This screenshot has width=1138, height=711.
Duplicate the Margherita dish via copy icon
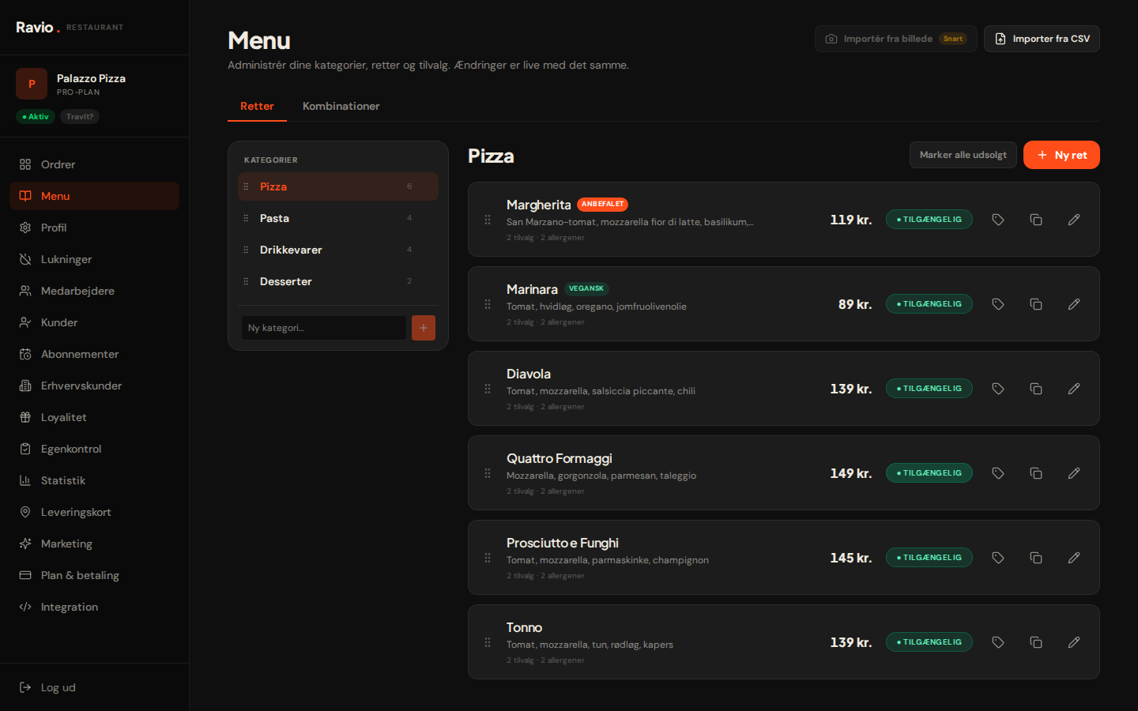(1036, 220)
